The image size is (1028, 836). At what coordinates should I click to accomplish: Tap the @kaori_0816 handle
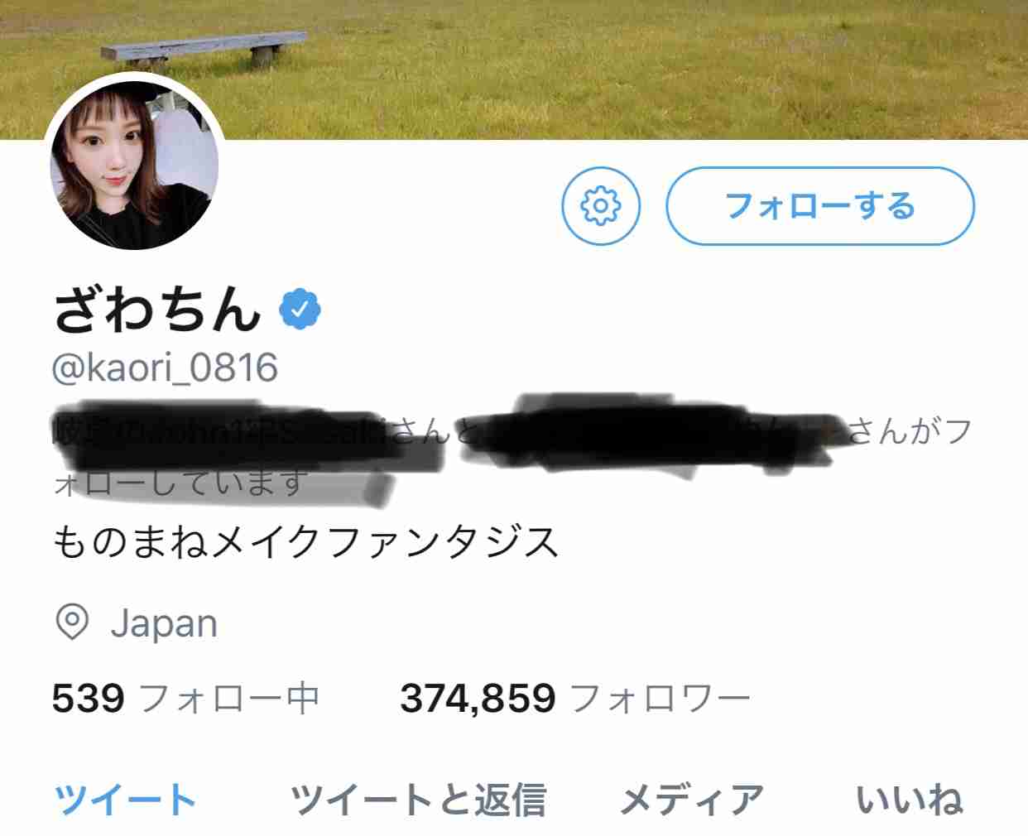pyautogui.click(x=165, y=368)
